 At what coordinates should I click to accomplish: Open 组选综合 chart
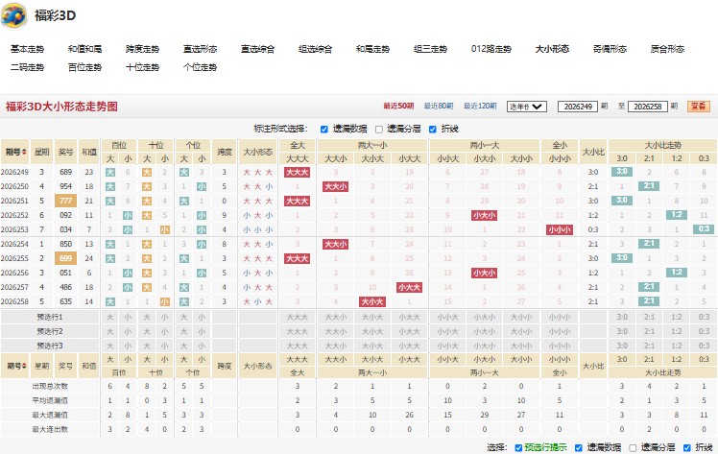coord(315,49)
